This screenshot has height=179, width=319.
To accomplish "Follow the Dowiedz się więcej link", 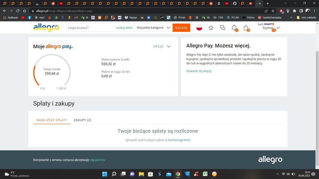I will click(x=199, y=71).
